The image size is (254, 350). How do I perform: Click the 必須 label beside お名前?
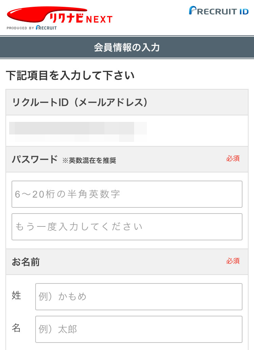tap(233, 261)
